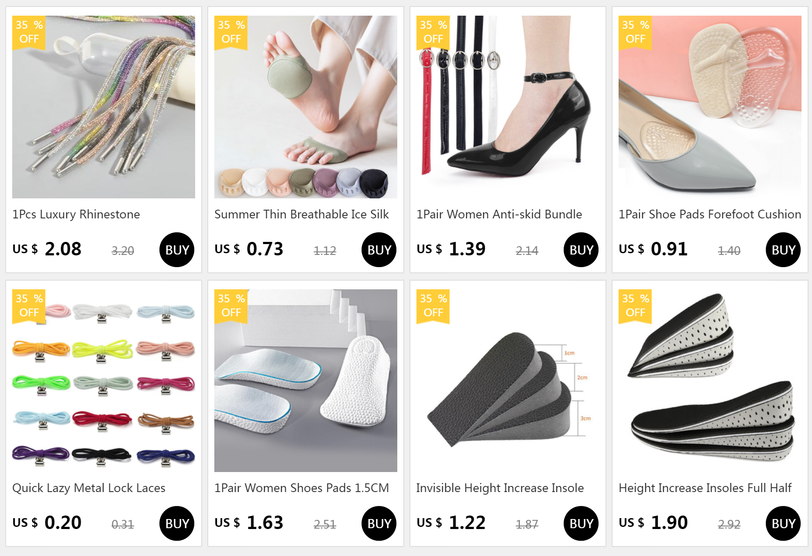The width and height of the screenshot is (812, 556).
Task: Open the ice silk foot pad image
Action: (306, 107)
